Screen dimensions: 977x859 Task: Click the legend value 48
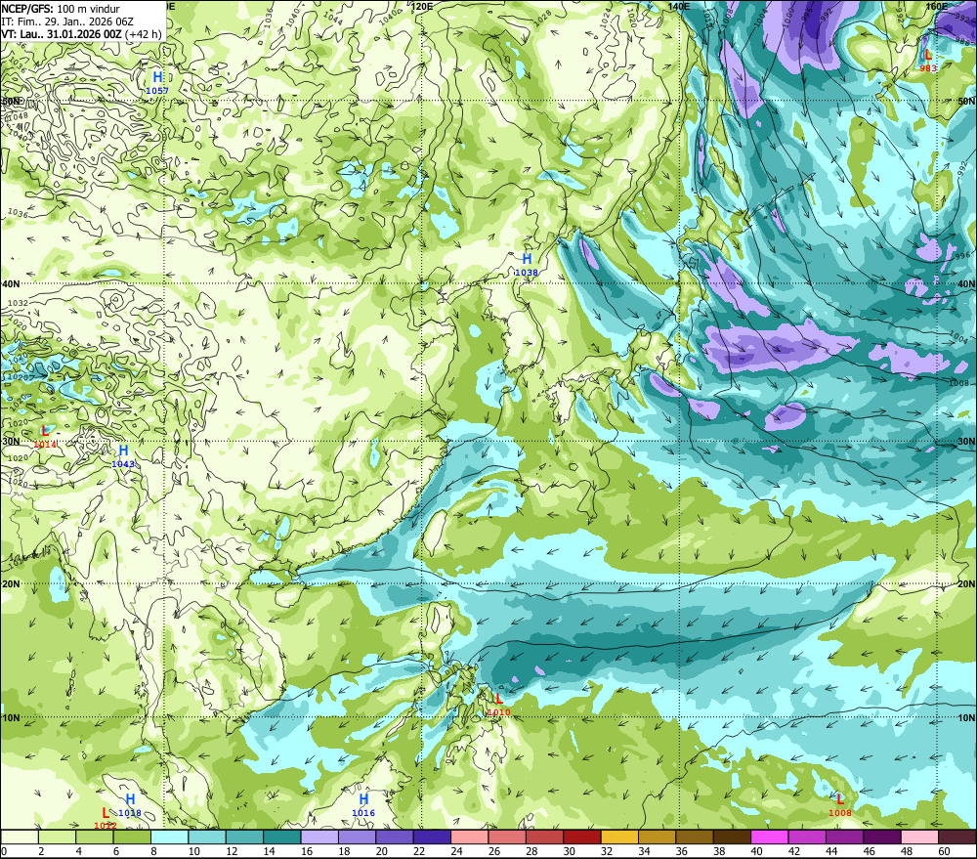point(907,851)
